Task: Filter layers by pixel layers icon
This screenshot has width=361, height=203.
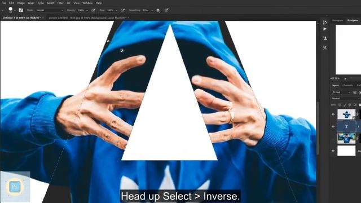Action: click(355, 92)
